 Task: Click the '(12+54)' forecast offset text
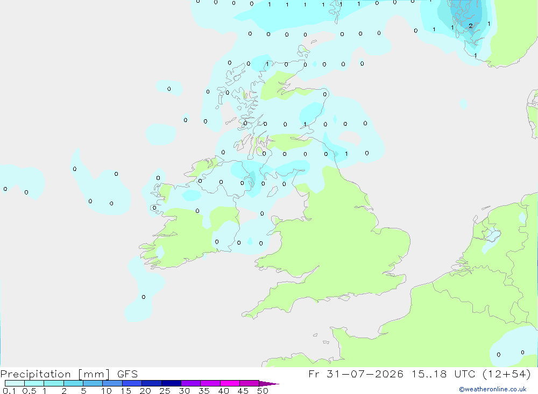pos(506,374)
